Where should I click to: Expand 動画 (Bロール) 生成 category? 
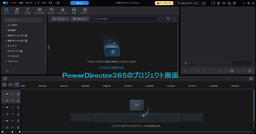[x=6, y=36]
